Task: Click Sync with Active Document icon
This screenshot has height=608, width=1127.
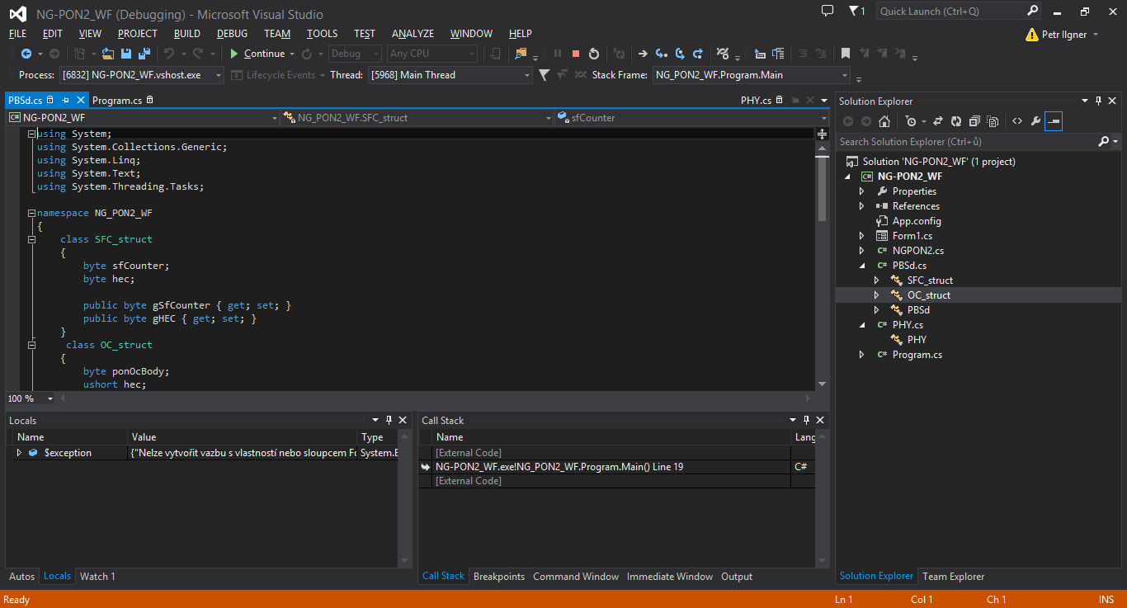Action: pos(938,121)
